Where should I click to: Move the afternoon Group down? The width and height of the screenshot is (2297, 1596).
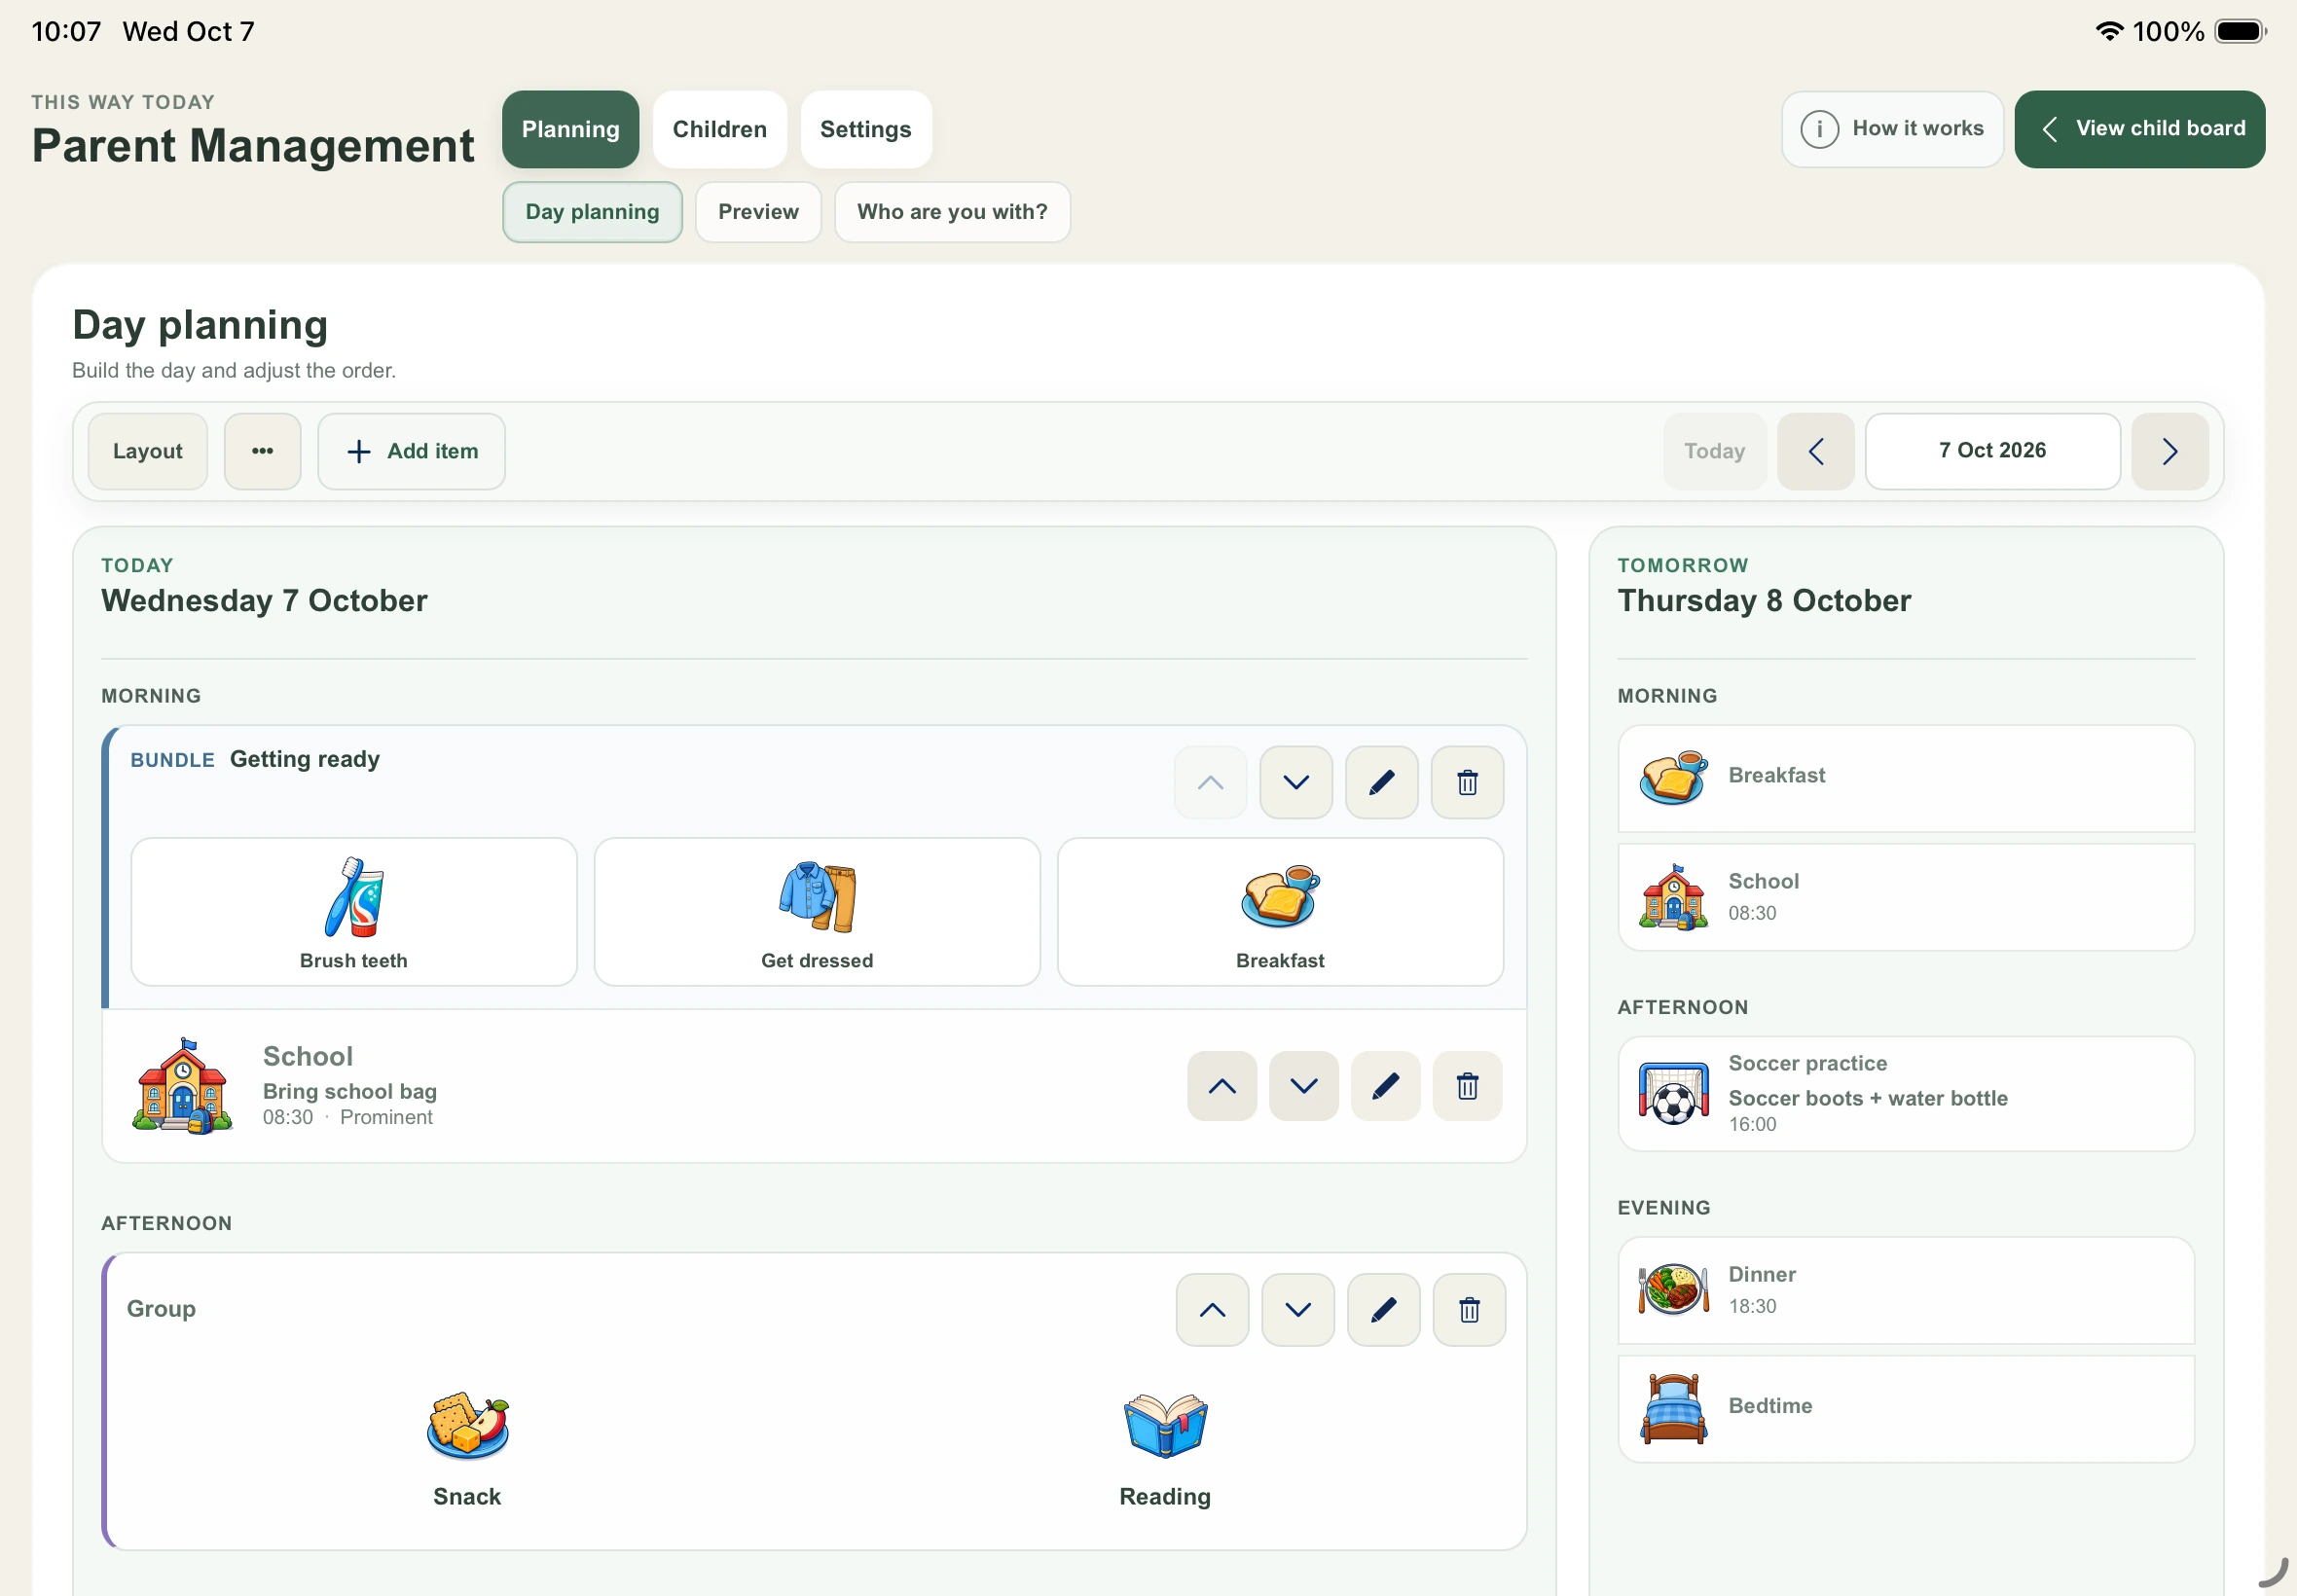pyautogui.click(x=1298, y=1310)
